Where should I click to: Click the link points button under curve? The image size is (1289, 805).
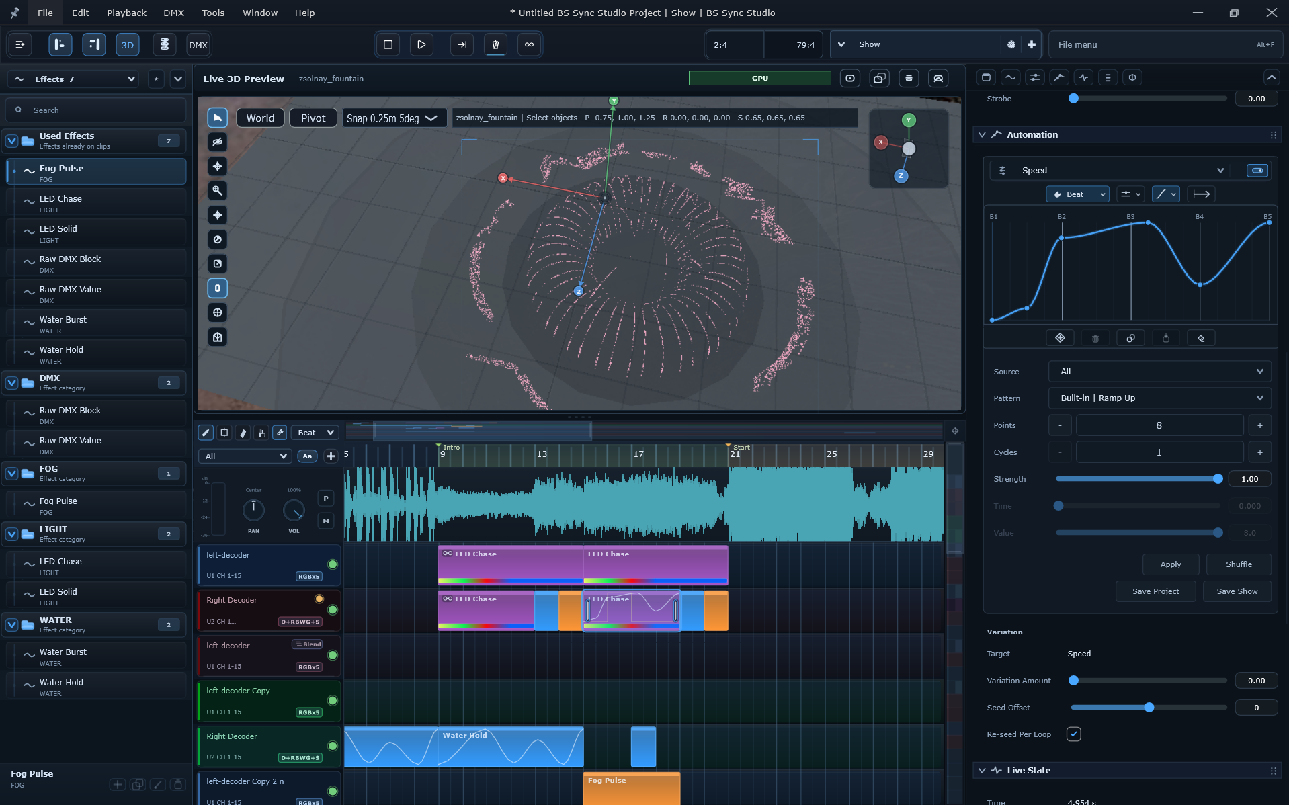point(1130,338)
